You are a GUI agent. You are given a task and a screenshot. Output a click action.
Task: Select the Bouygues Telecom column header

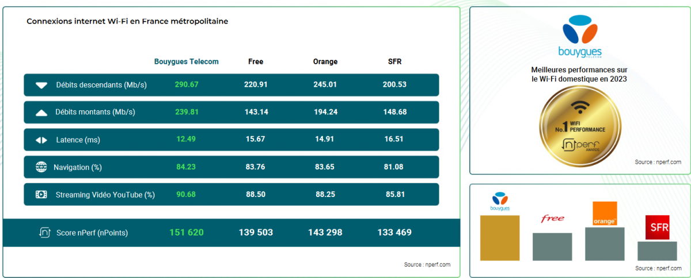(x=187, y=62)
